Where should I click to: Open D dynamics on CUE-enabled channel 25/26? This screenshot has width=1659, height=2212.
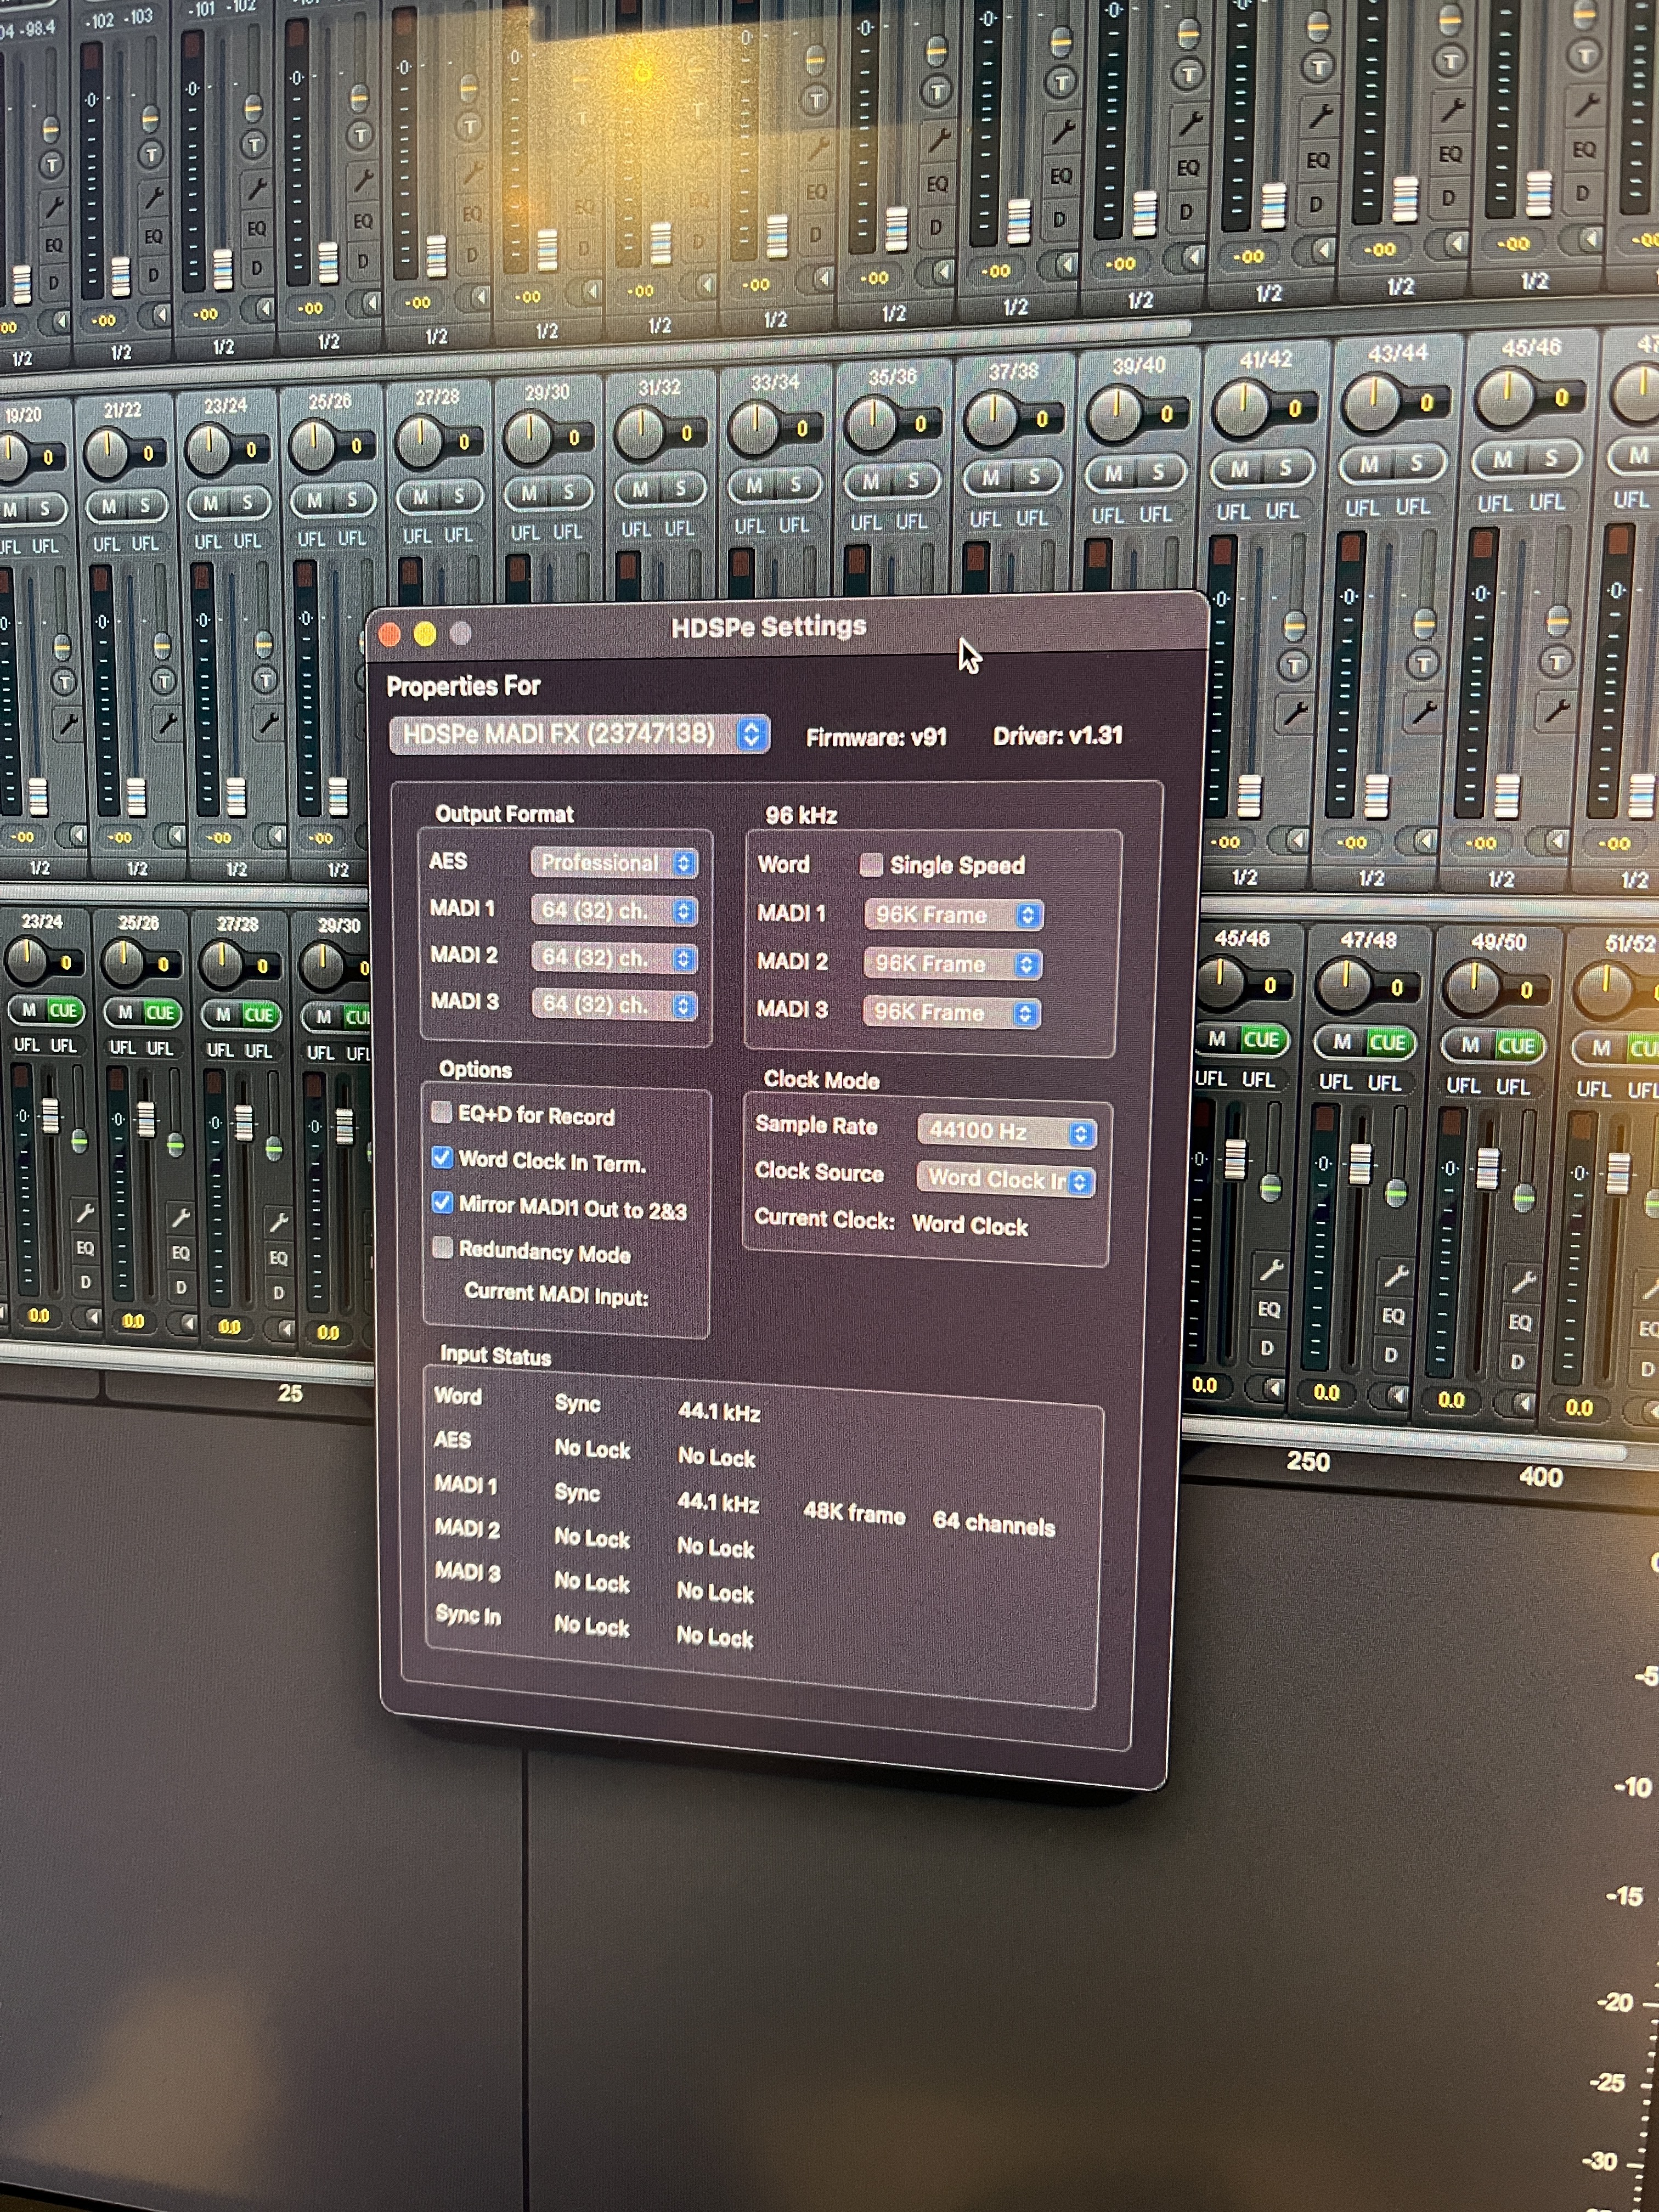[x=181, y=1288]
